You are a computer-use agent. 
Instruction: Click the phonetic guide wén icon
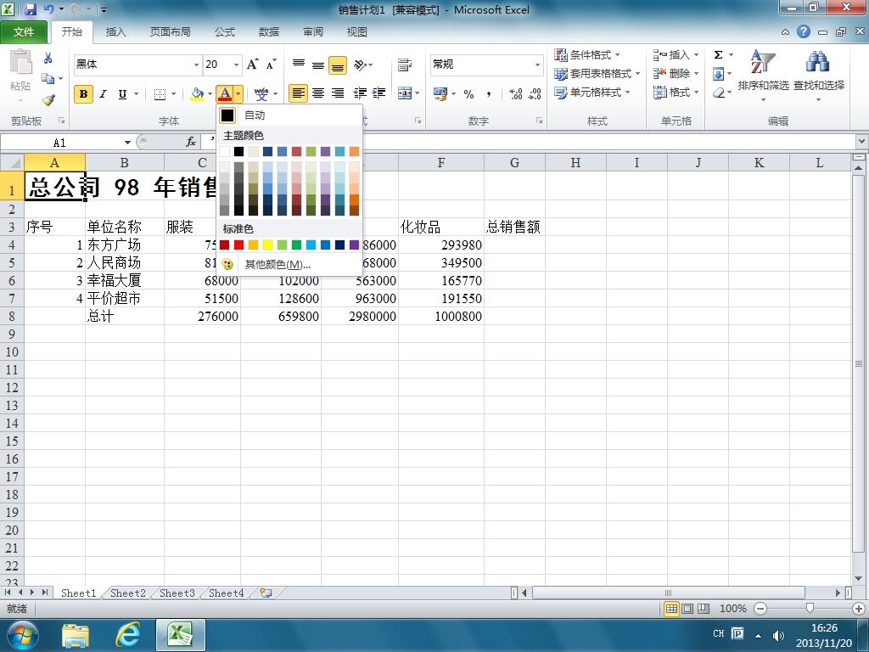point(261,93)
